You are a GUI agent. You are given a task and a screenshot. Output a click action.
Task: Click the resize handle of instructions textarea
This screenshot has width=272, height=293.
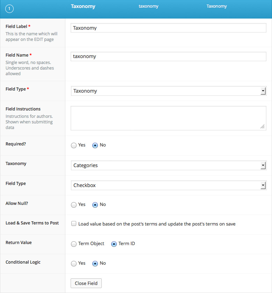point(263,127)
